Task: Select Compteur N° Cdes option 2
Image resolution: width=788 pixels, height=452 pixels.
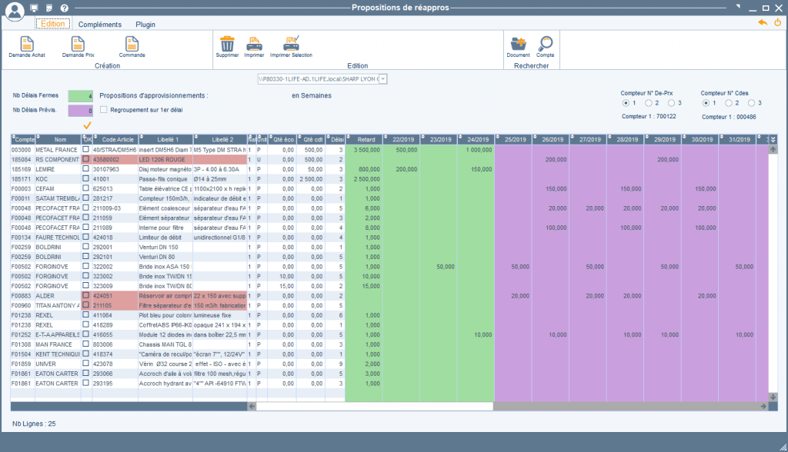Action: pos(728,103)
